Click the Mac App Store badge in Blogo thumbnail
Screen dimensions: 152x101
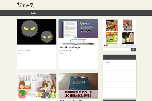[x=86, y=31]
